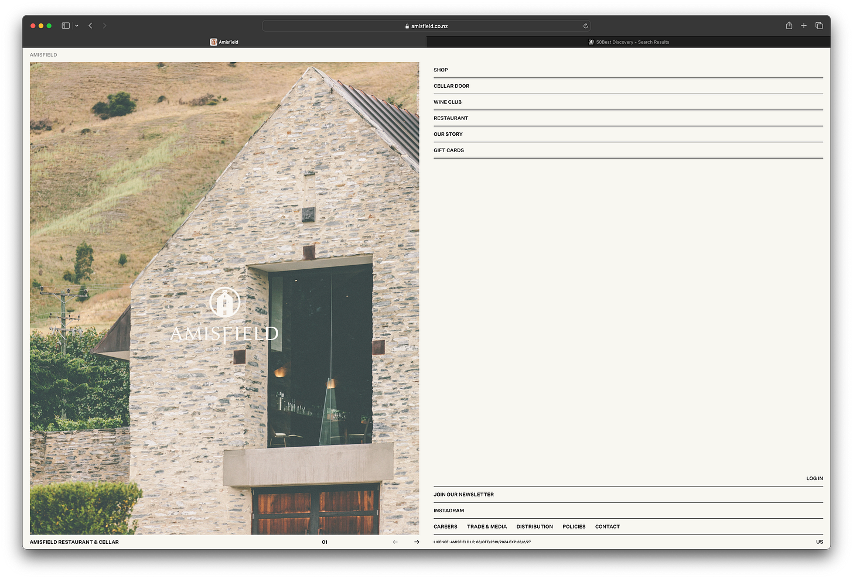This screenshot has width=853, height=579.
Task: Click the 50Best tab favicon
Action: click(x=591, y=42)
